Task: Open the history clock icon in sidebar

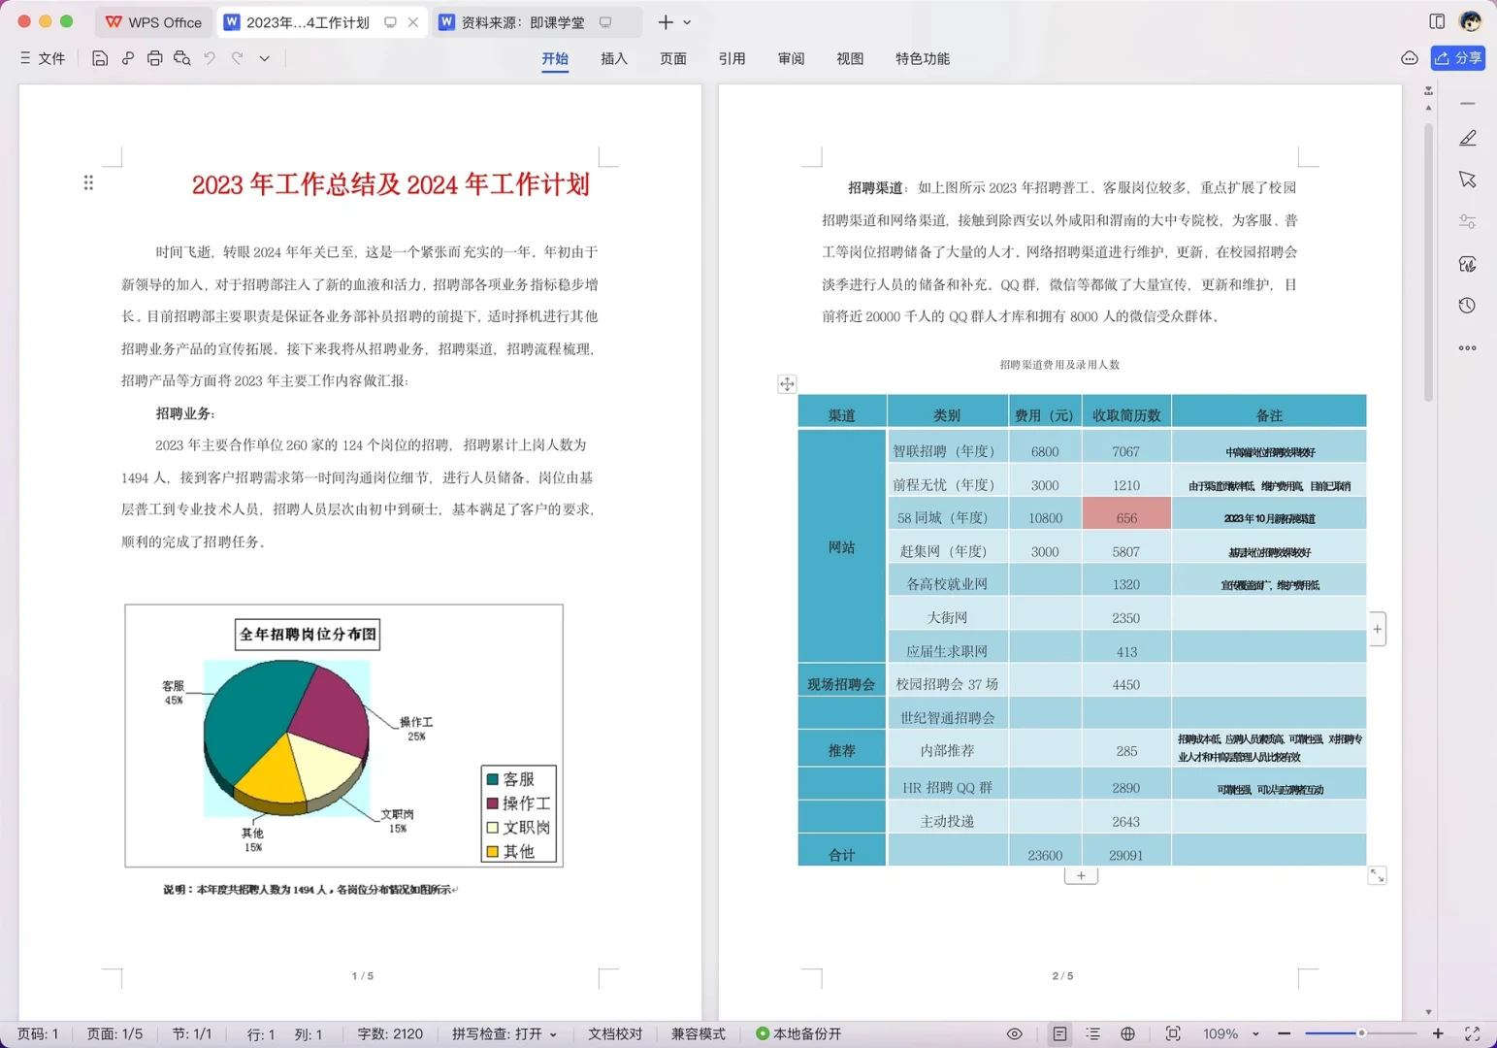Action: coord(1468,306)
